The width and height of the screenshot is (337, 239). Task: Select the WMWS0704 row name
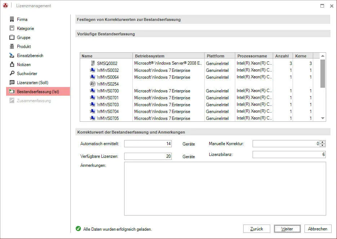(108, 112)
